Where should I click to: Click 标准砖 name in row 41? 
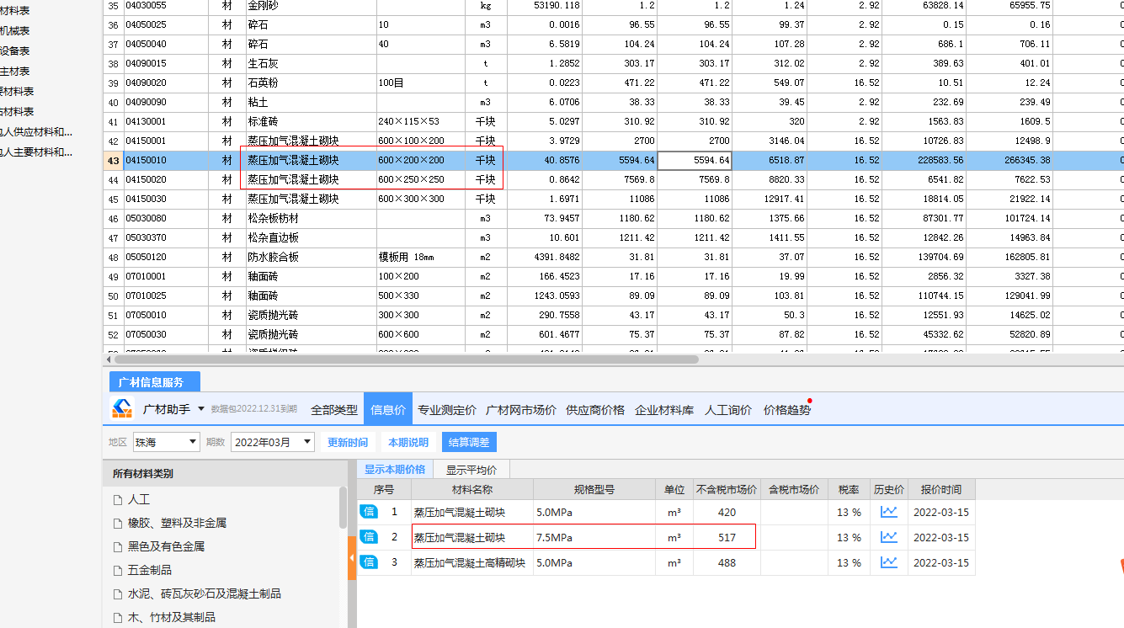pyautogui.click(x=264, y=121)
